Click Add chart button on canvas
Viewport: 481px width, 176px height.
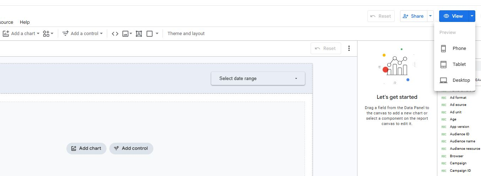tap(86, 148)
